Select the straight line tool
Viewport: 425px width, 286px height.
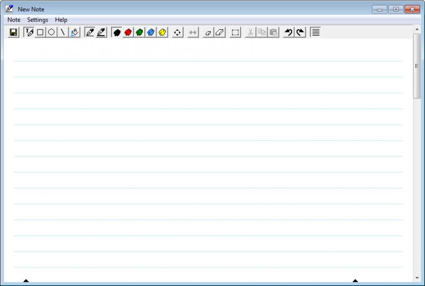(62, 33)
